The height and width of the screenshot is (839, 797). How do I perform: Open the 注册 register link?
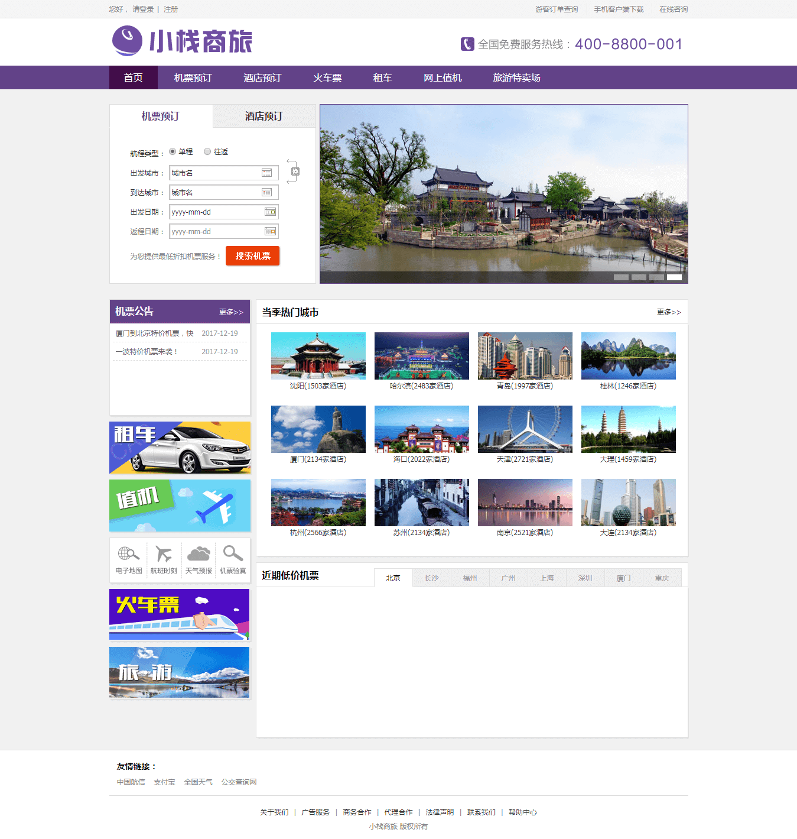[x=171, y=9]
